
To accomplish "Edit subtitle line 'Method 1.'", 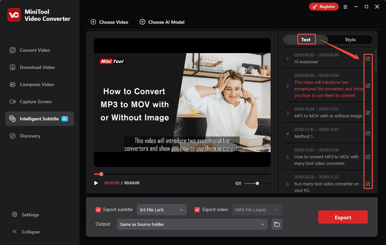I will 368,133.
